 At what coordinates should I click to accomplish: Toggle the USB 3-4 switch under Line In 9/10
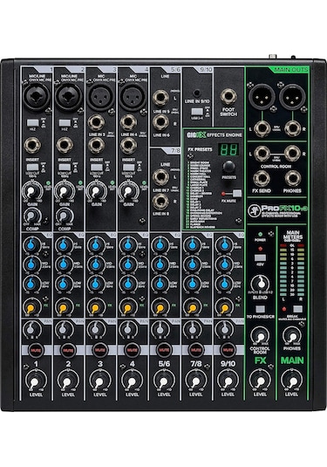pos(197,112)
